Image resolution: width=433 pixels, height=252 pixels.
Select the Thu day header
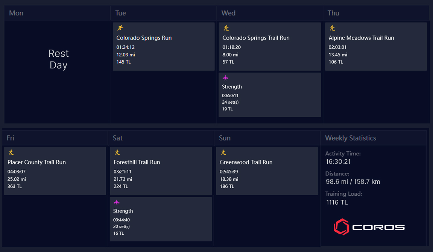[333, 13]
